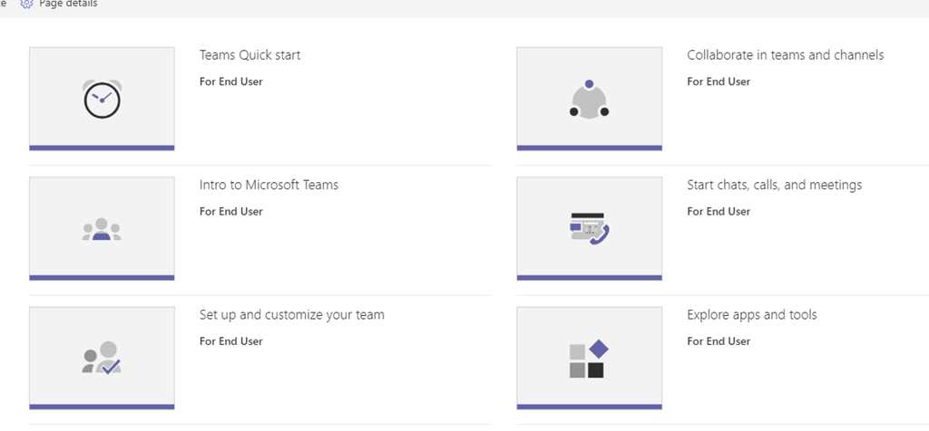Open Set up and customize your team
Screen dimensions: 929x431
click(291, 315)
